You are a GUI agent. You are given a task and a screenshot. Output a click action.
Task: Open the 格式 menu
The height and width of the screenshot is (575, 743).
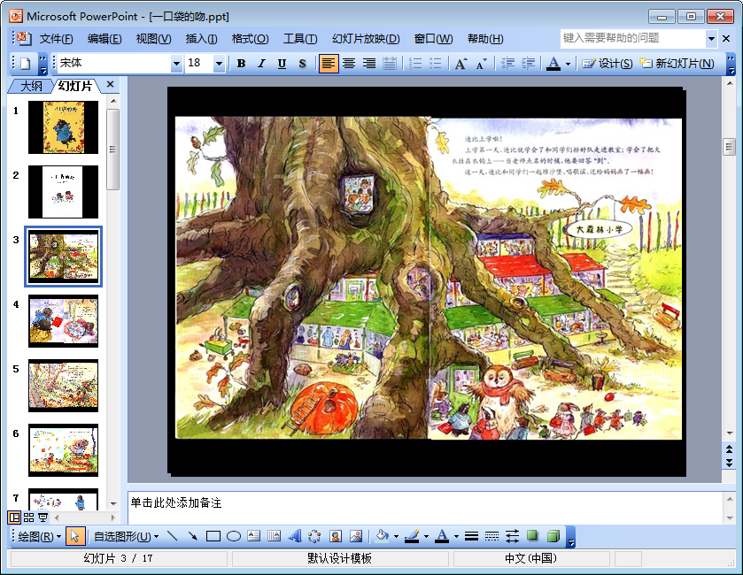point(251,39)
